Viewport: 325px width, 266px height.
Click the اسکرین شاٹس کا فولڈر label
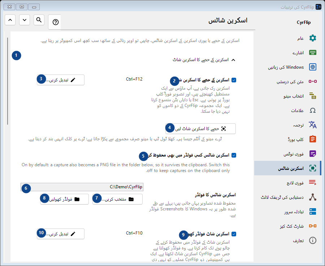click(215, 195)
